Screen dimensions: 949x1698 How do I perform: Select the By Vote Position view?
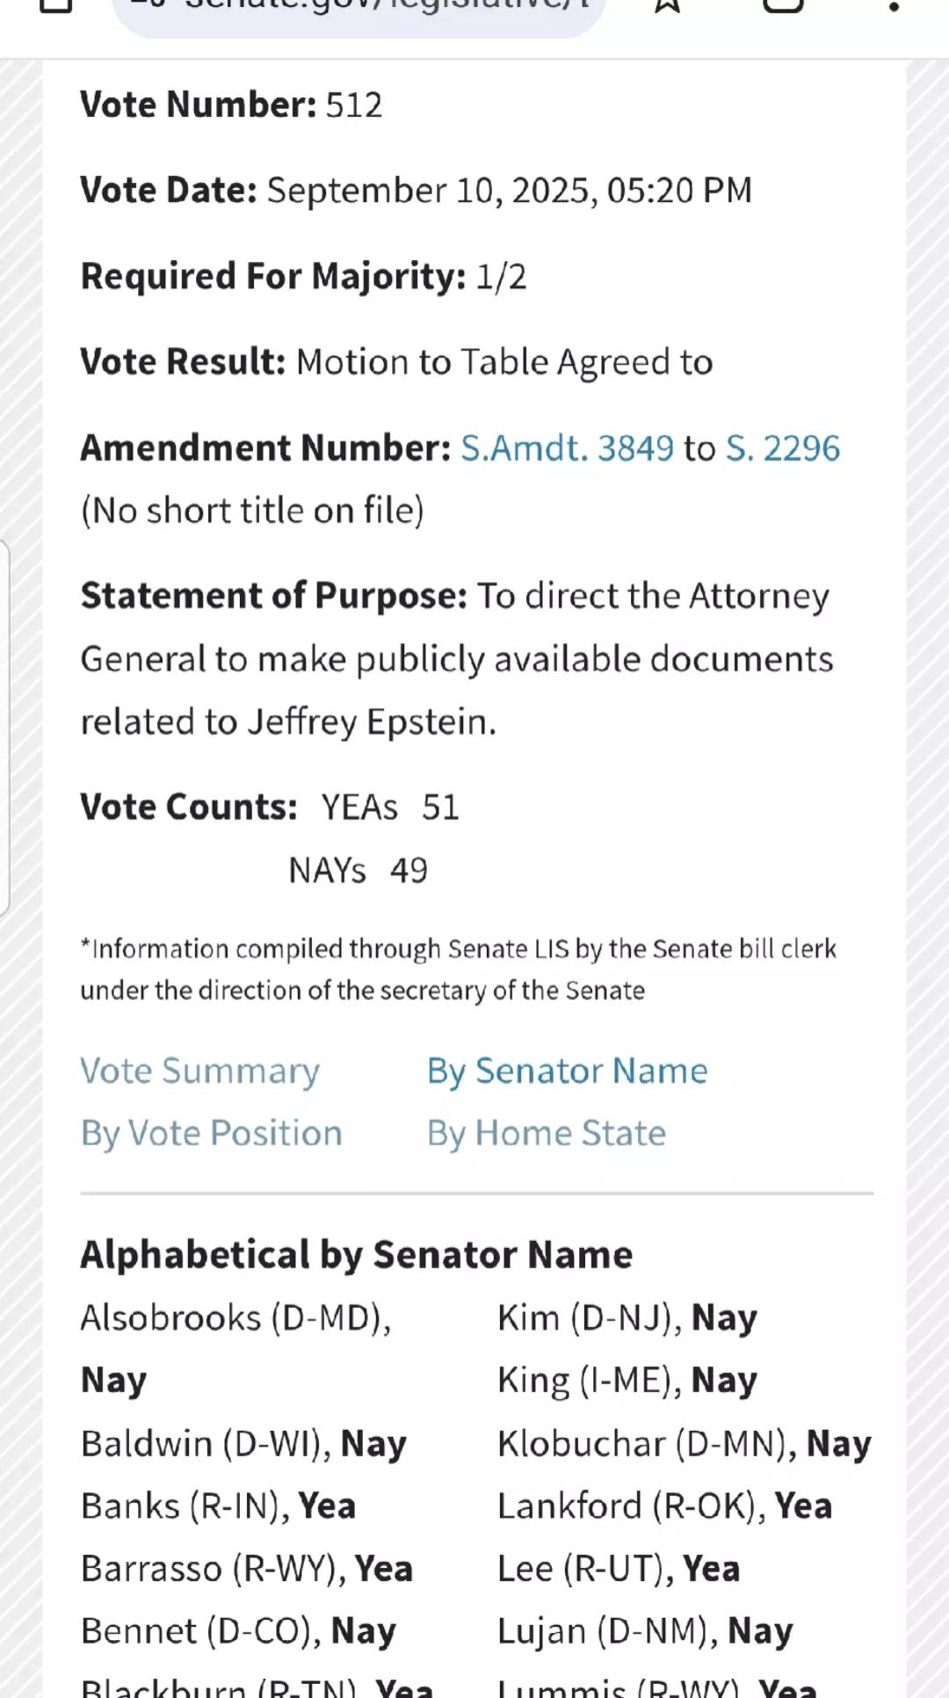click(212, 1134)
